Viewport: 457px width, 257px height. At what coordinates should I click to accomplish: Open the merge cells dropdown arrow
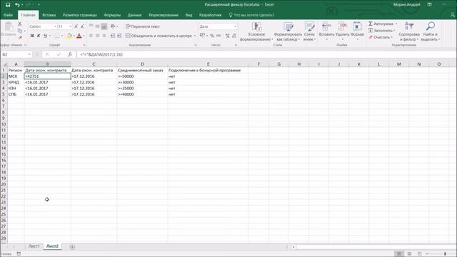pyautogui.click(x=195, y=36)
